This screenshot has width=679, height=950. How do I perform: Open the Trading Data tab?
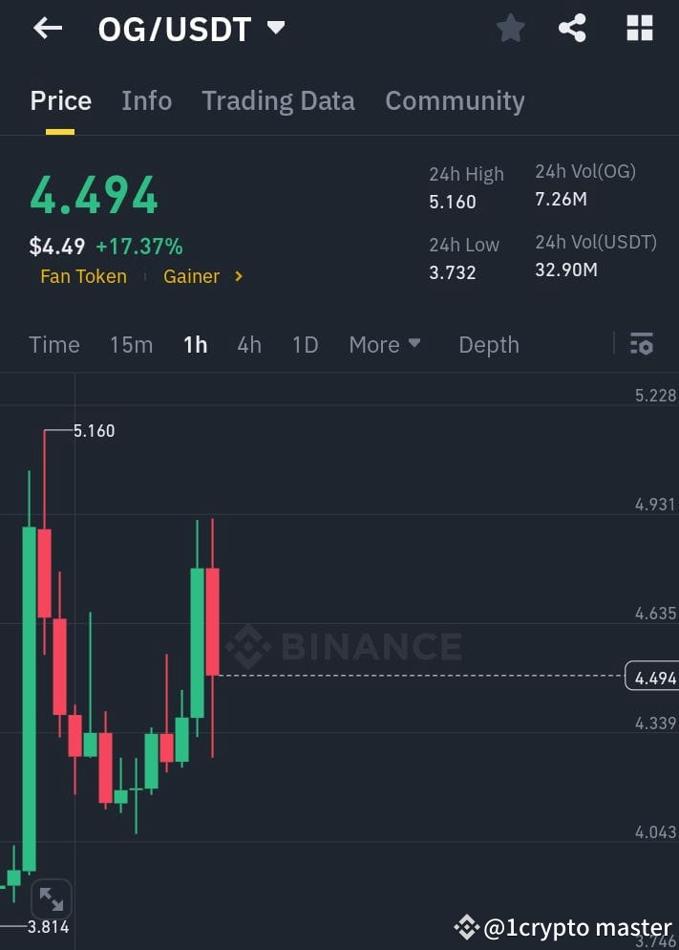click(x=278, y=101)
